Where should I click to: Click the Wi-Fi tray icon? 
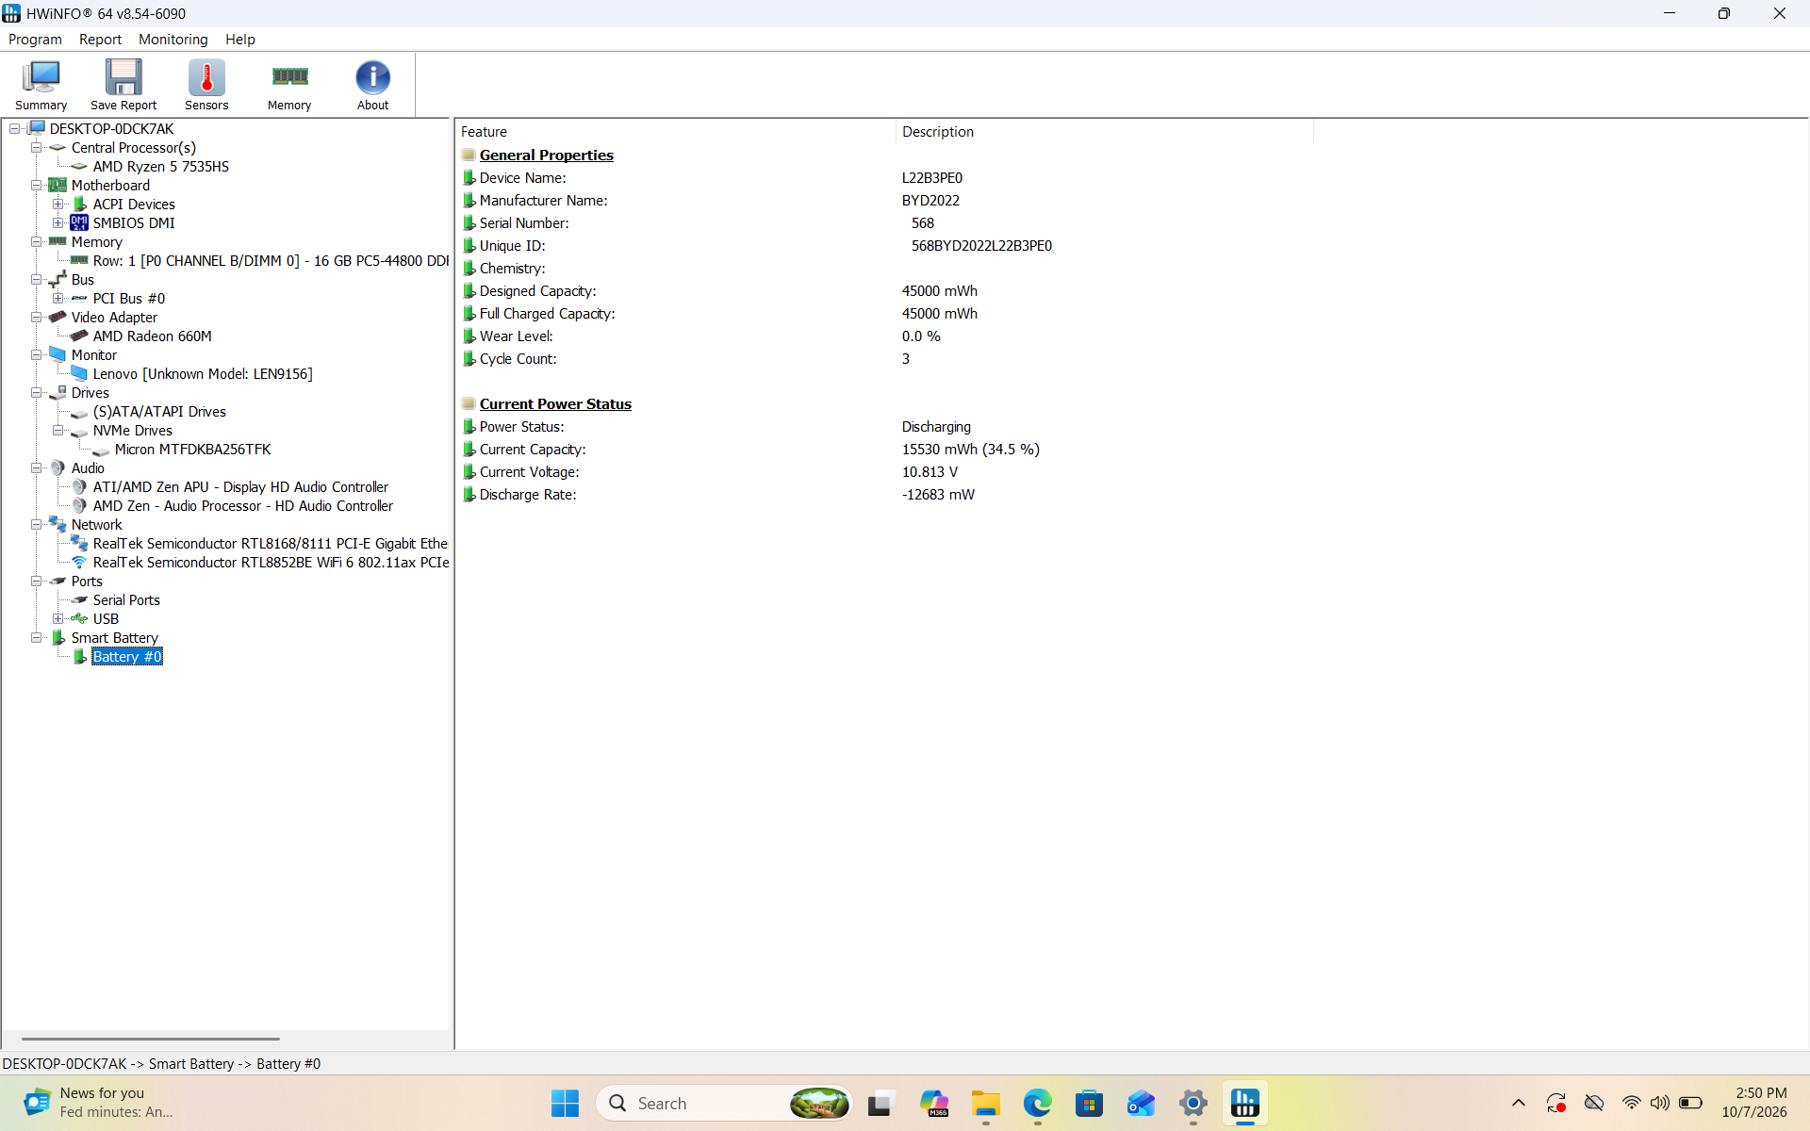(x=1631, y=1103)
